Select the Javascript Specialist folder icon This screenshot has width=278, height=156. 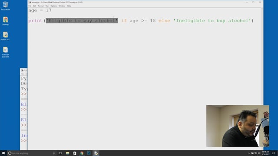tap(5, 52)
